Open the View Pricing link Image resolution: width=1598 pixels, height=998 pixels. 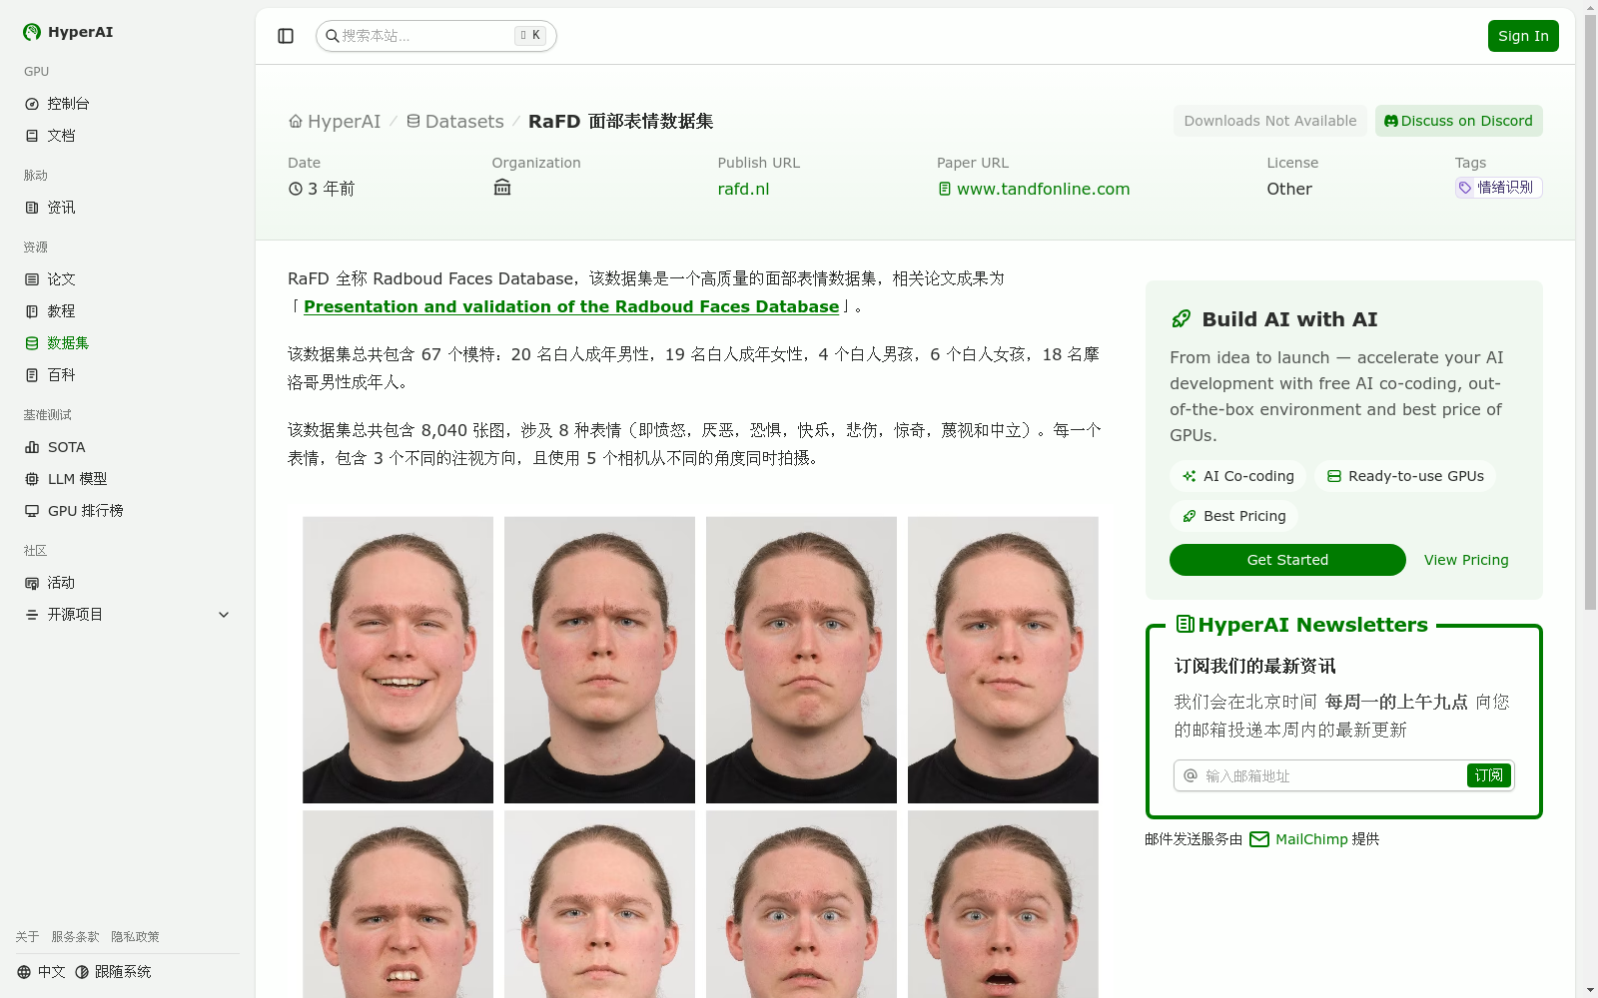pyautogui.click(x=1466, y=560)
